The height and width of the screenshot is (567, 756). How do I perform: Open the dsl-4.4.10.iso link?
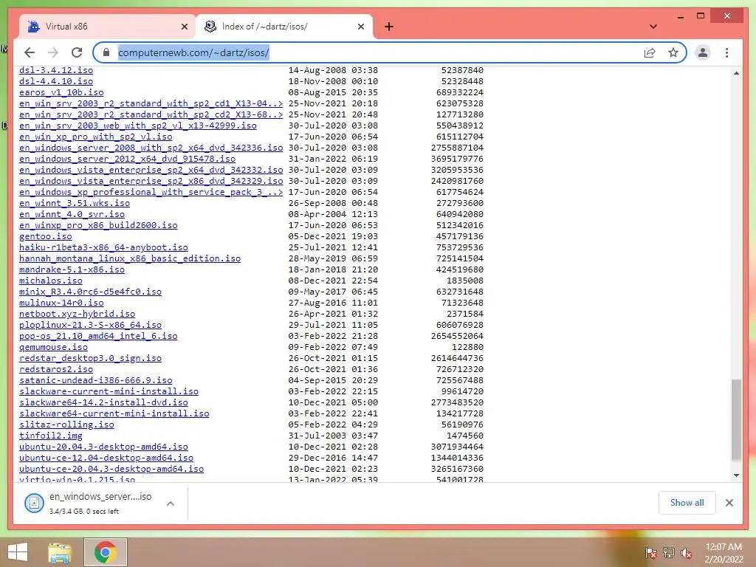[56, 81]
